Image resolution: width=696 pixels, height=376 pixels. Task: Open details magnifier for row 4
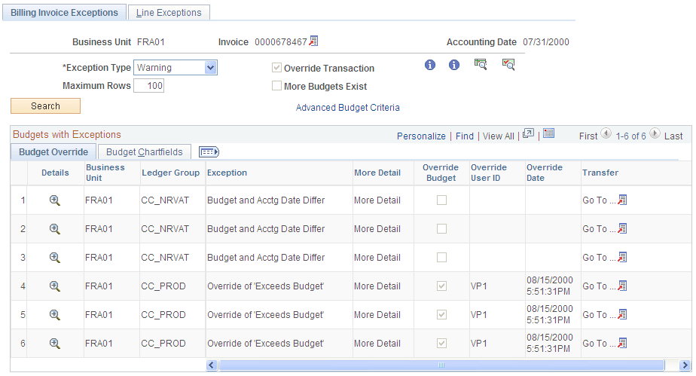tap(54, 286)
